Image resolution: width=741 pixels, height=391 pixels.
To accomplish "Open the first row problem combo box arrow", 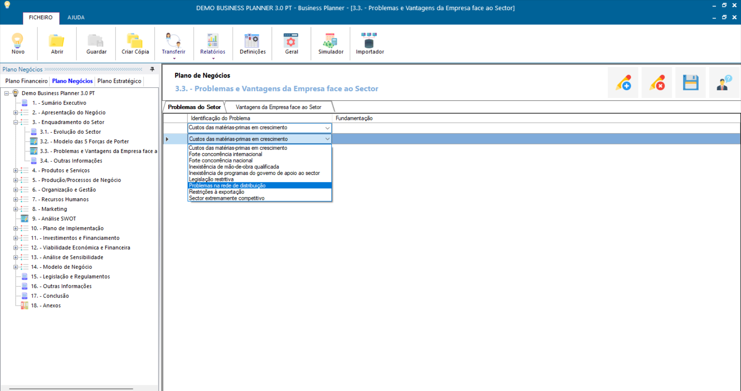I will coord(327,128).
